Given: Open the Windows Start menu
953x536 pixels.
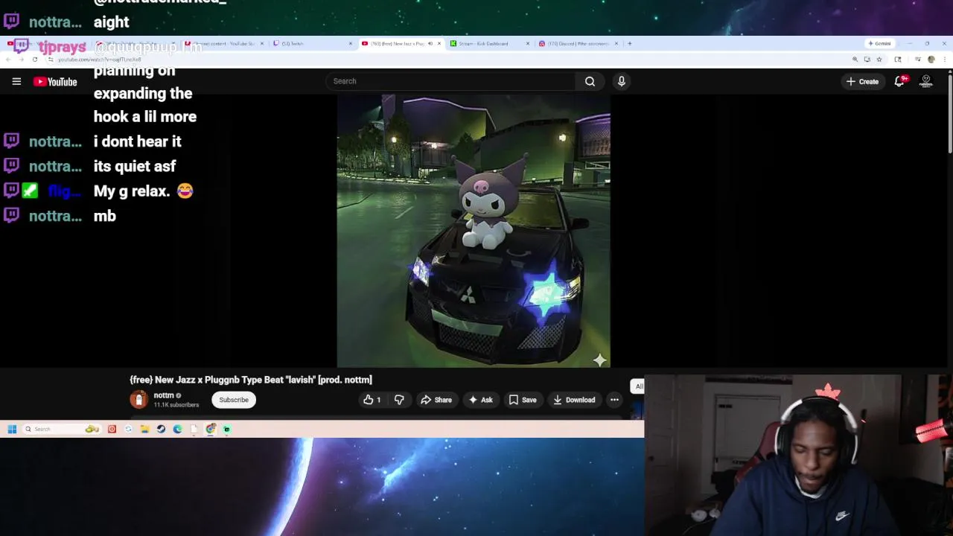Looking at the screenshot, I should pos(12,429).
